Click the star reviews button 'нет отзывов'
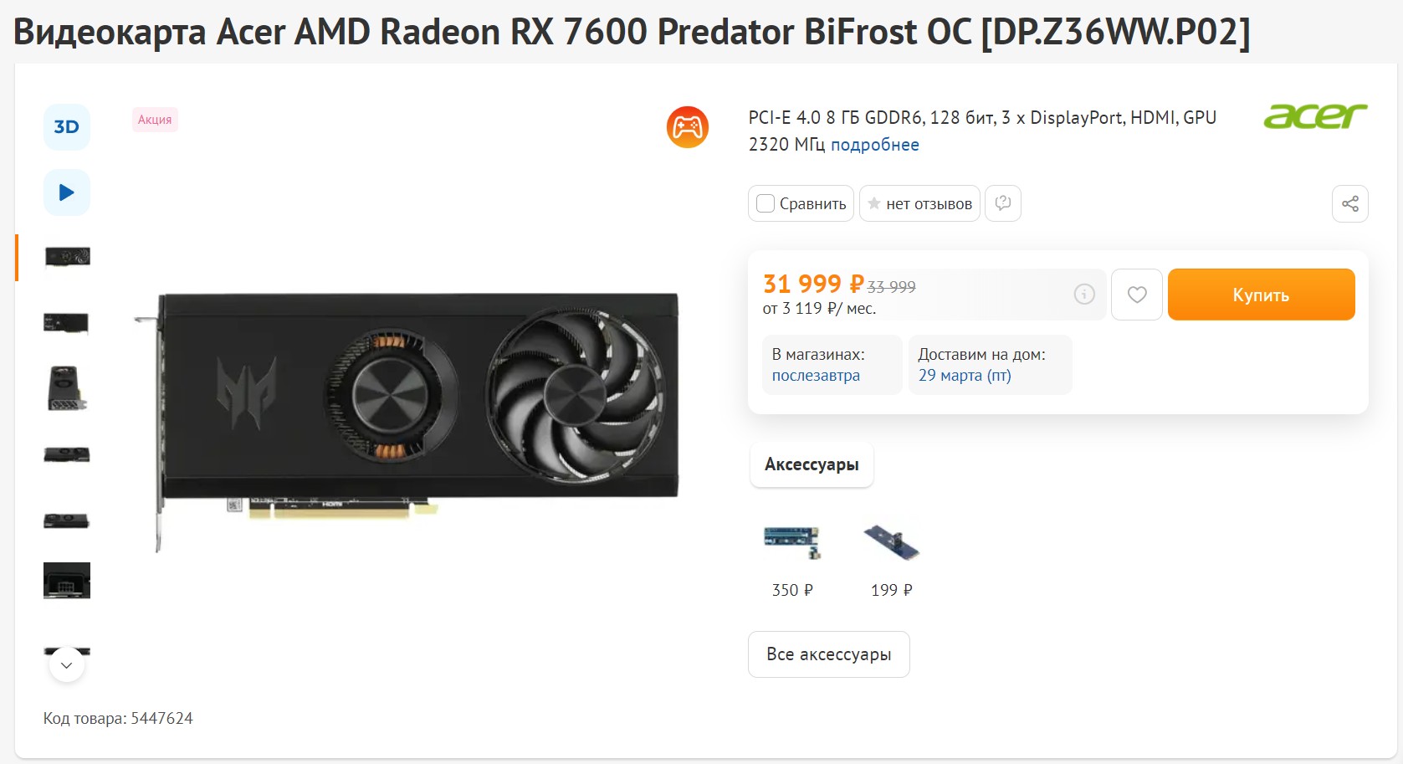 pos(919,203)
